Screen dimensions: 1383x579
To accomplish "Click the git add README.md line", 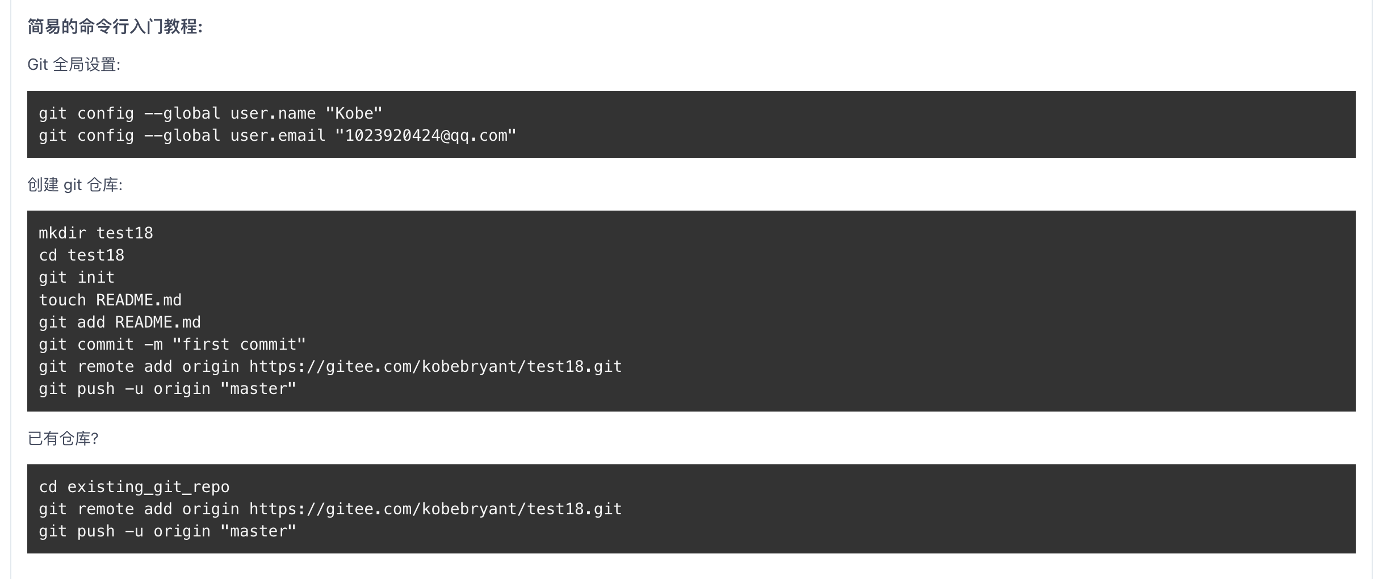I will (120, 322).
